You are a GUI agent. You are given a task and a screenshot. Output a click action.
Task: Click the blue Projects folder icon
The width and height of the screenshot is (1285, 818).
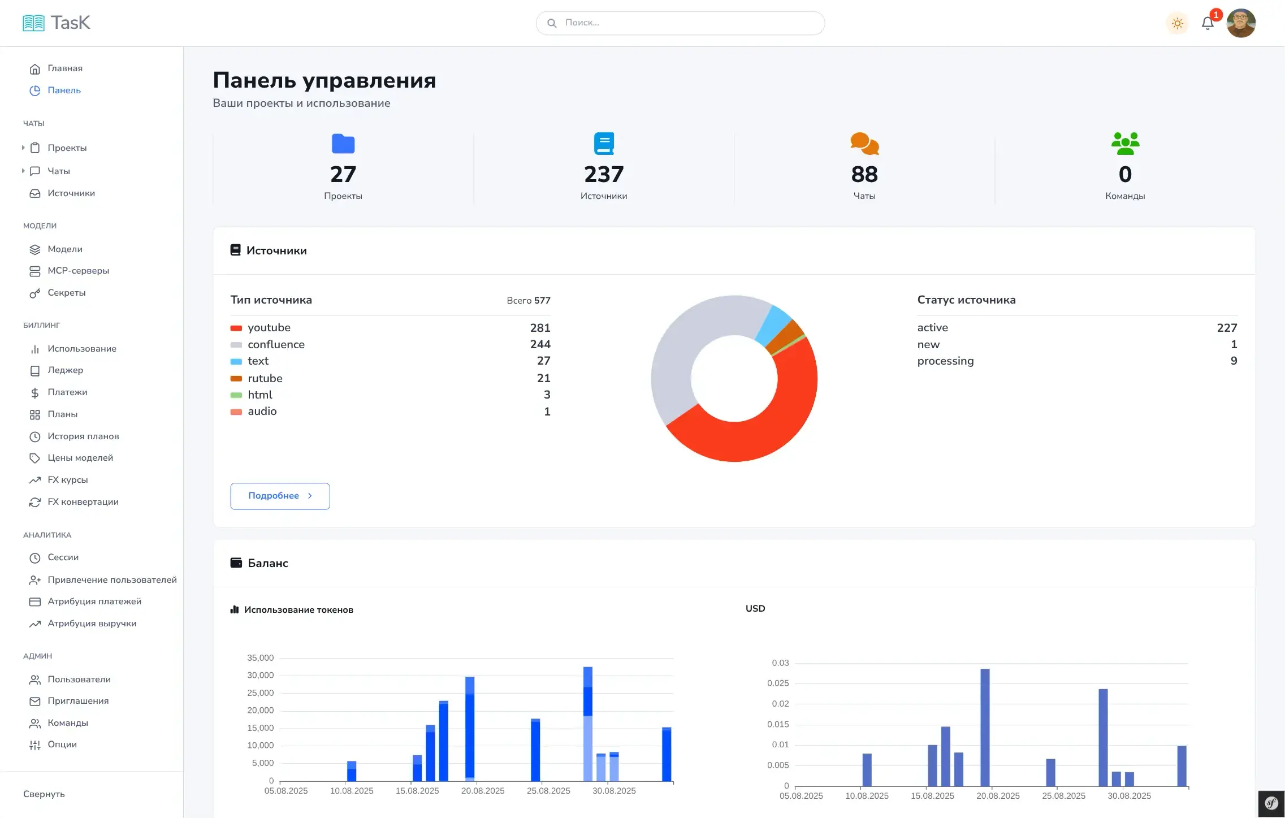point(343,144)
